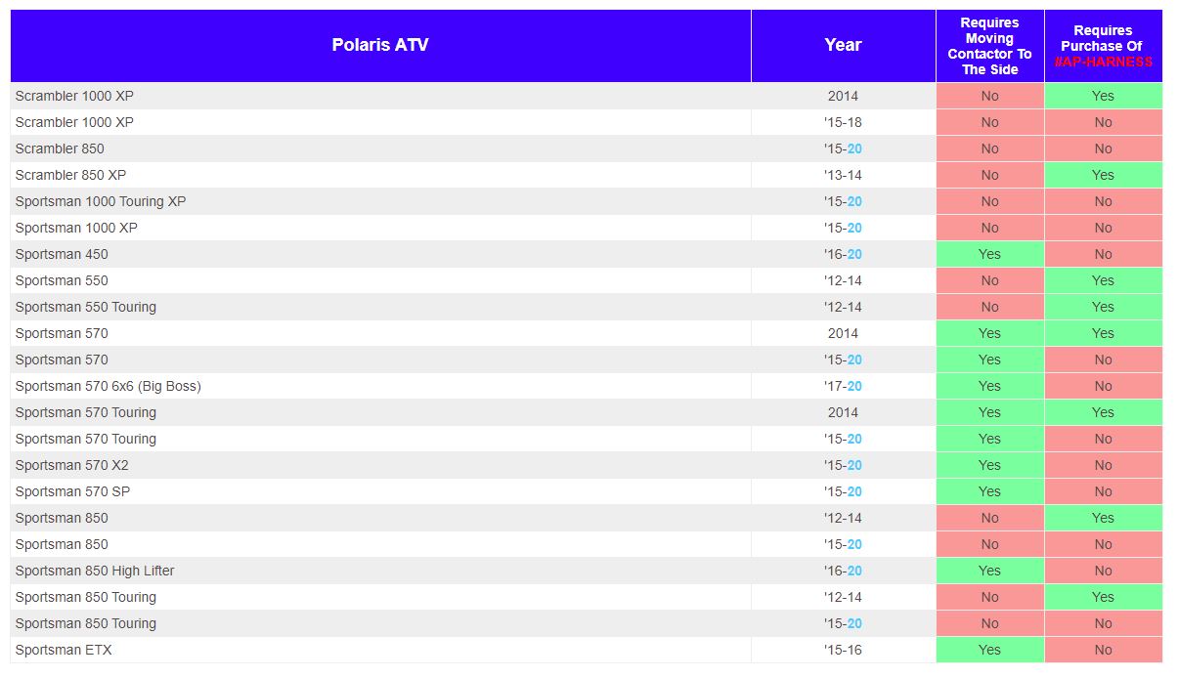
Task: Click the 'Scrambler 850' model name
Action: [x=60, y=148]
